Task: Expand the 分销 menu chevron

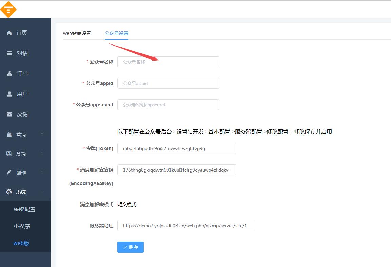Action: pos(42,153)
